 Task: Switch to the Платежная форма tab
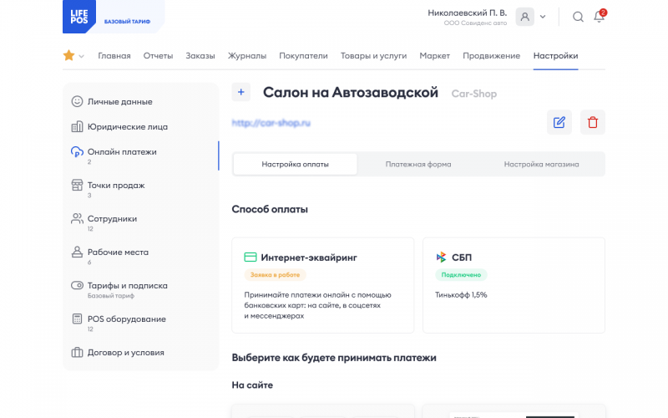pyautogui.click(x=418, y=164)
